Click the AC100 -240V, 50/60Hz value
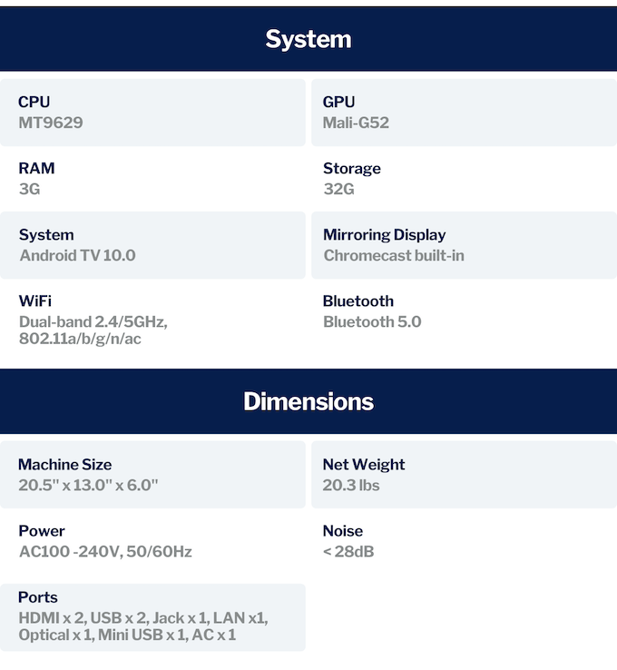 click(105, 552)
